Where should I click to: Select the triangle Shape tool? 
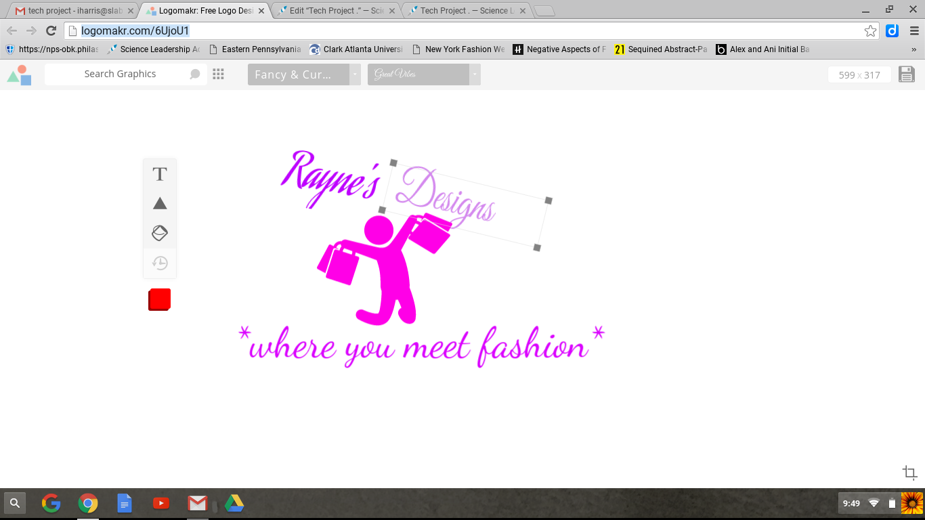point(160,204)
